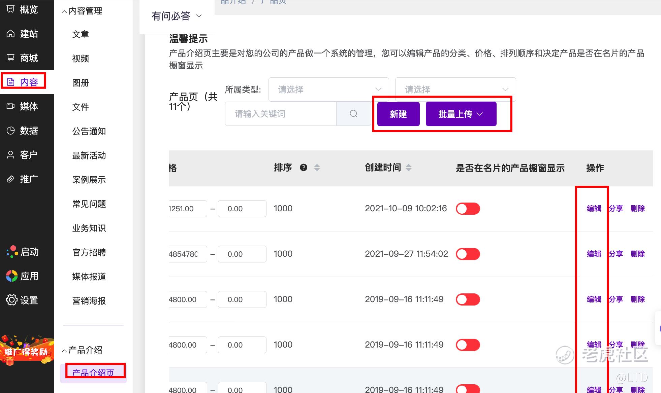Select 常见问题 in the content menu
Image resolution: width=661 pixels, height=393 pixels.
point(89,204)
